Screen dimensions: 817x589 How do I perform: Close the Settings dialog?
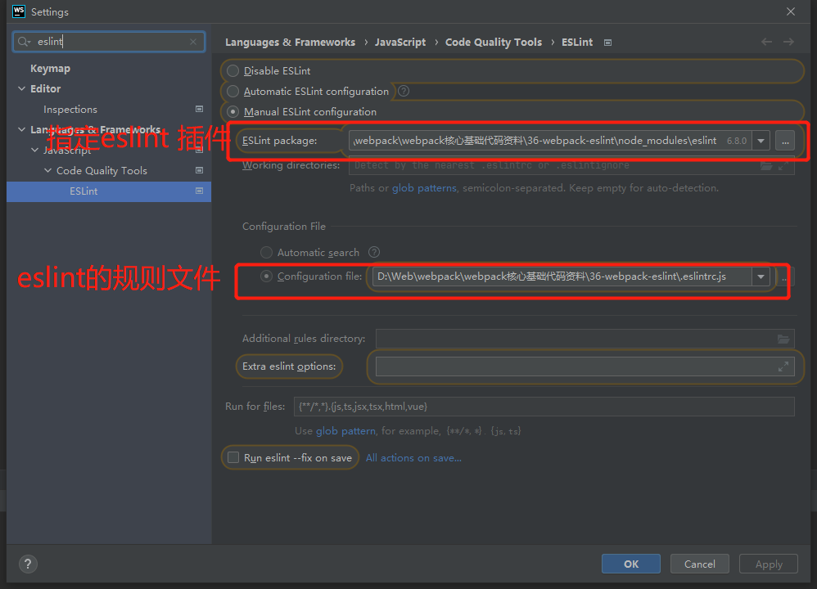tap(791, 11)
